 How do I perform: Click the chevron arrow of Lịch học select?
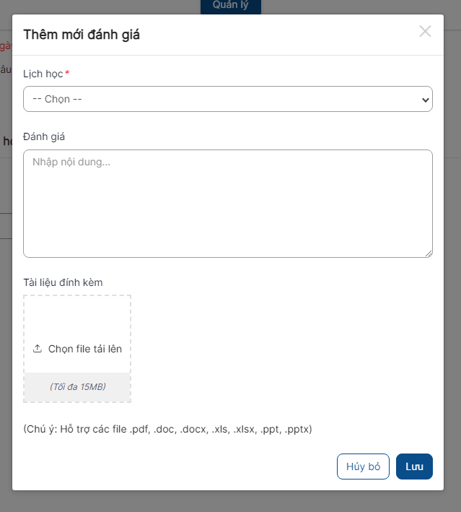[x=425, y=100]
